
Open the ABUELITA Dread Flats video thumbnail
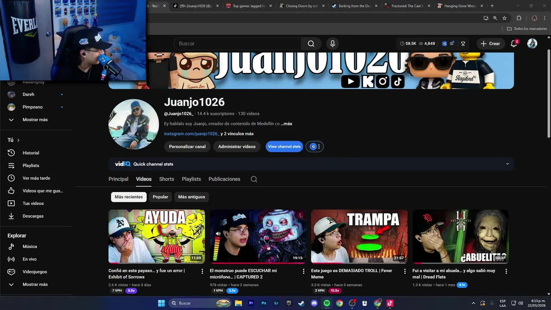coord(461,236)
